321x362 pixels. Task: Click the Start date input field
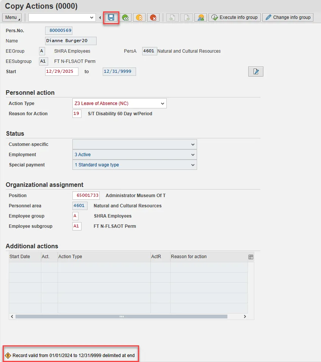61,72
